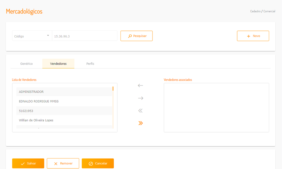Viewport: 282px width, 169px height.
Task: Select Willian de Oliveira Lopes
Action: (x=64, y=120)
